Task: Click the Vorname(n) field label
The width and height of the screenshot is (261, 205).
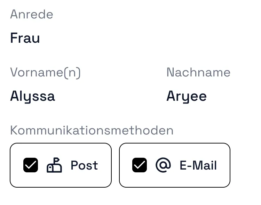Action: point(45,72)
